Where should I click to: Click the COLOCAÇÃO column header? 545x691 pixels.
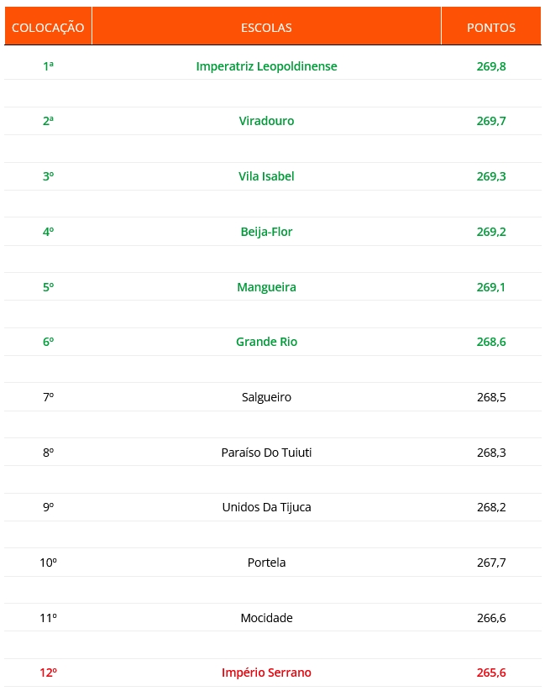[48, 28]
